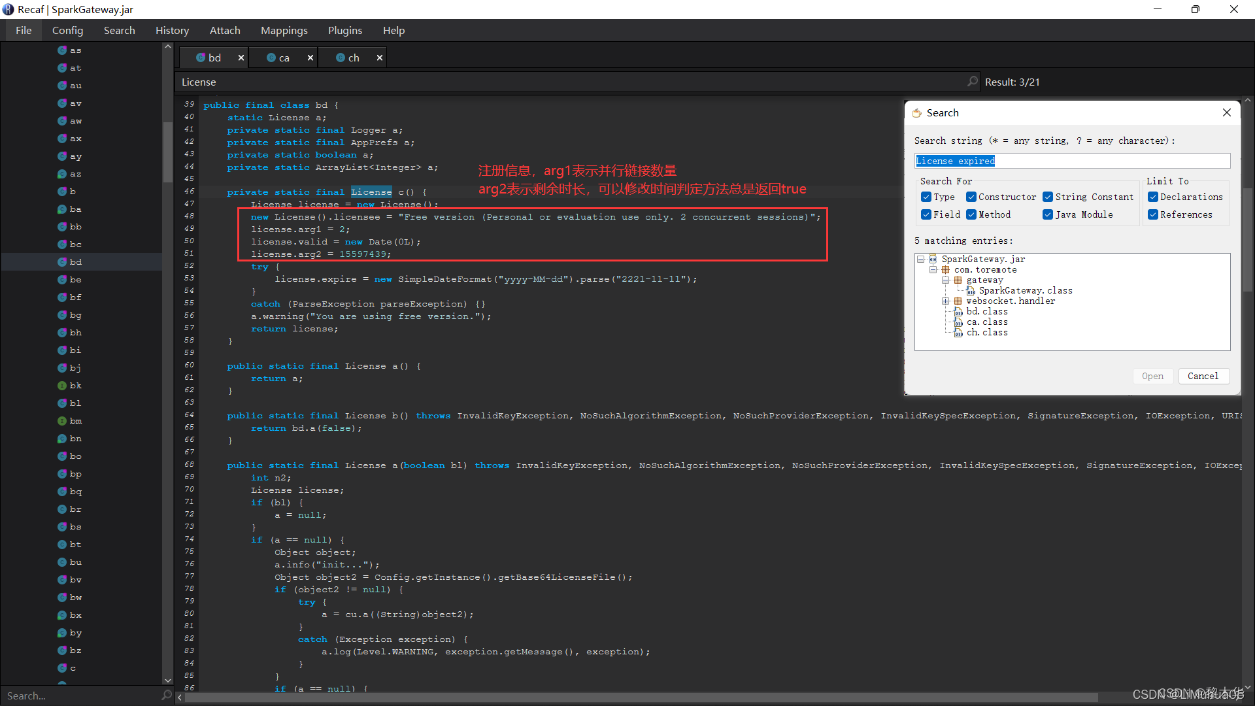1255x706 pixels.
Task: Click the Config menu item
Action: 68,30
